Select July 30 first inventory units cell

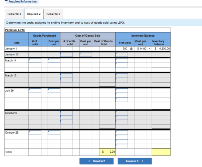pos(122,91)
